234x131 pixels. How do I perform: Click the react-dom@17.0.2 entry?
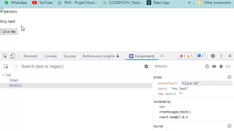pos(173,117)
